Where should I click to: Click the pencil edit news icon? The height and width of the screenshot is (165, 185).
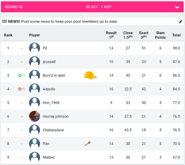(x=180, y=21)
